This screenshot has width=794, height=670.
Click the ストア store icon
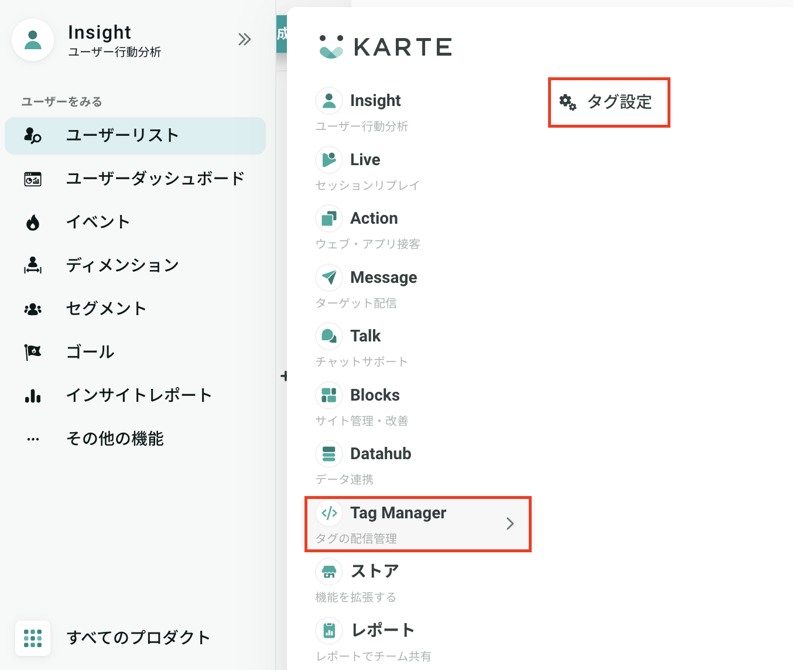(329, 572)
